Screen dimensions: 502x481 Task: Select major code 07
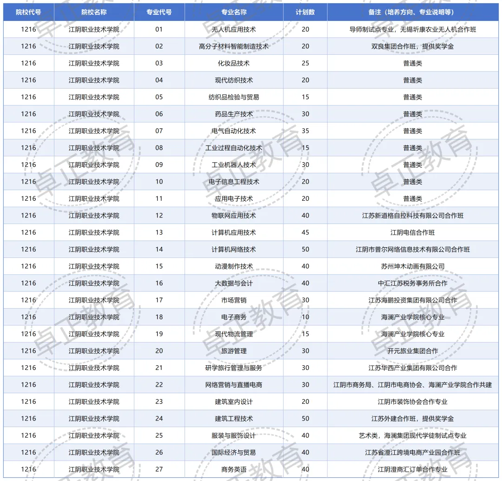click(x=159, y=131)
